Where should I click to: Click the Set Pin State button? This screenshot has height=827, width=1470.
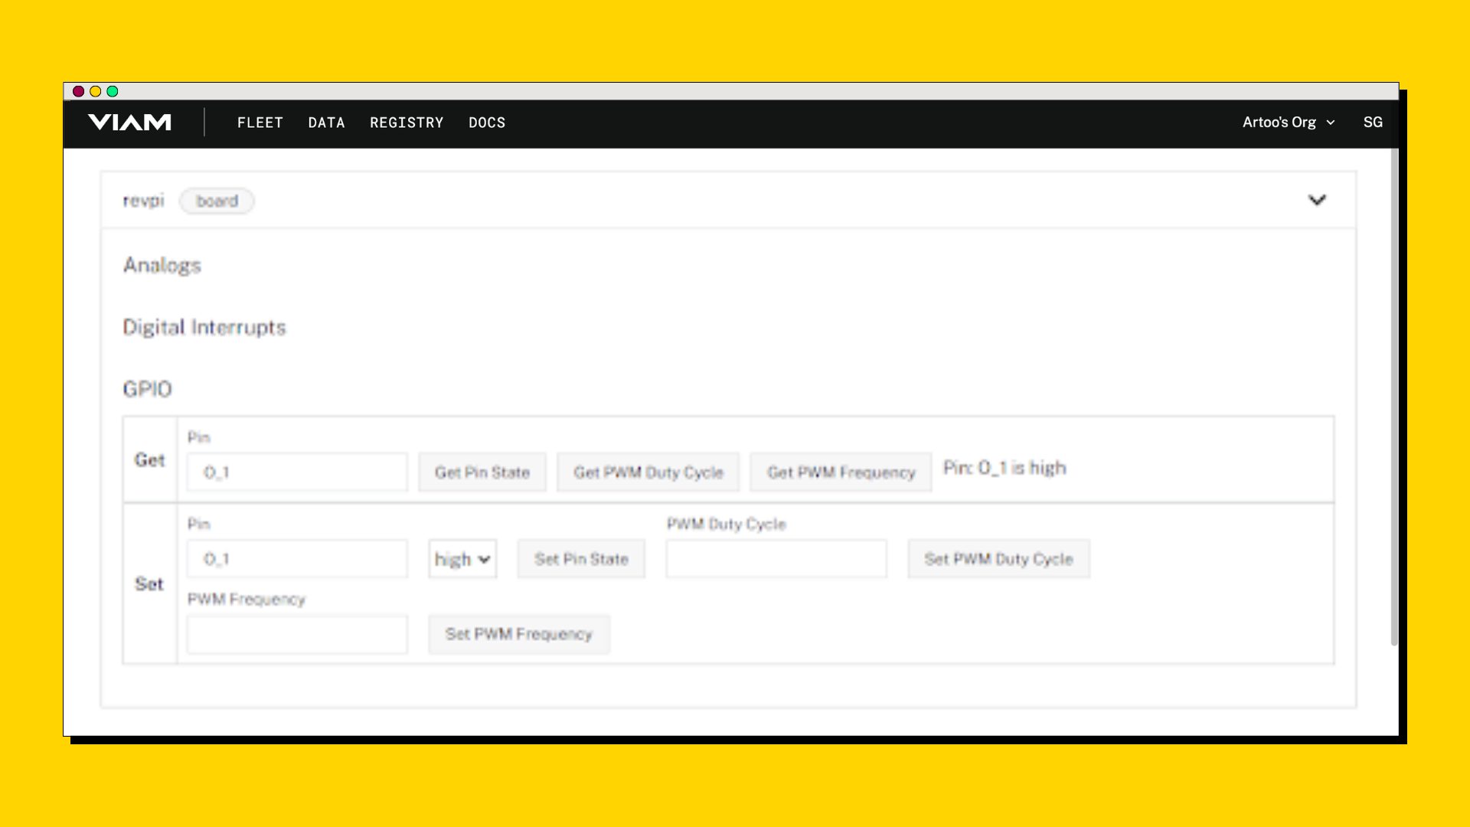[580, 559]
